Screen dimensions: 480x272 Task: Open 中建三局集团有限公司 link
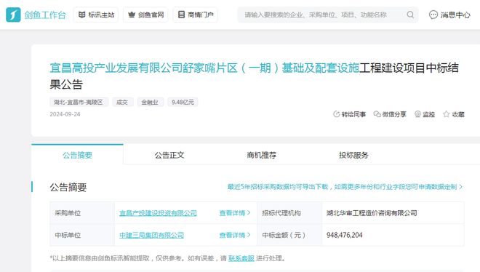coord(151,235)
